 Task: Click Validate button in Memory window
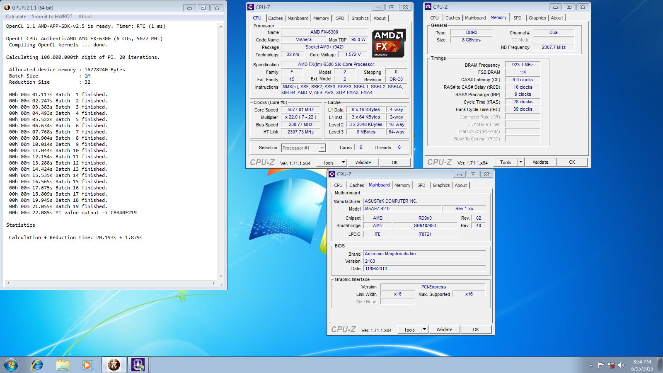point(540,162)
